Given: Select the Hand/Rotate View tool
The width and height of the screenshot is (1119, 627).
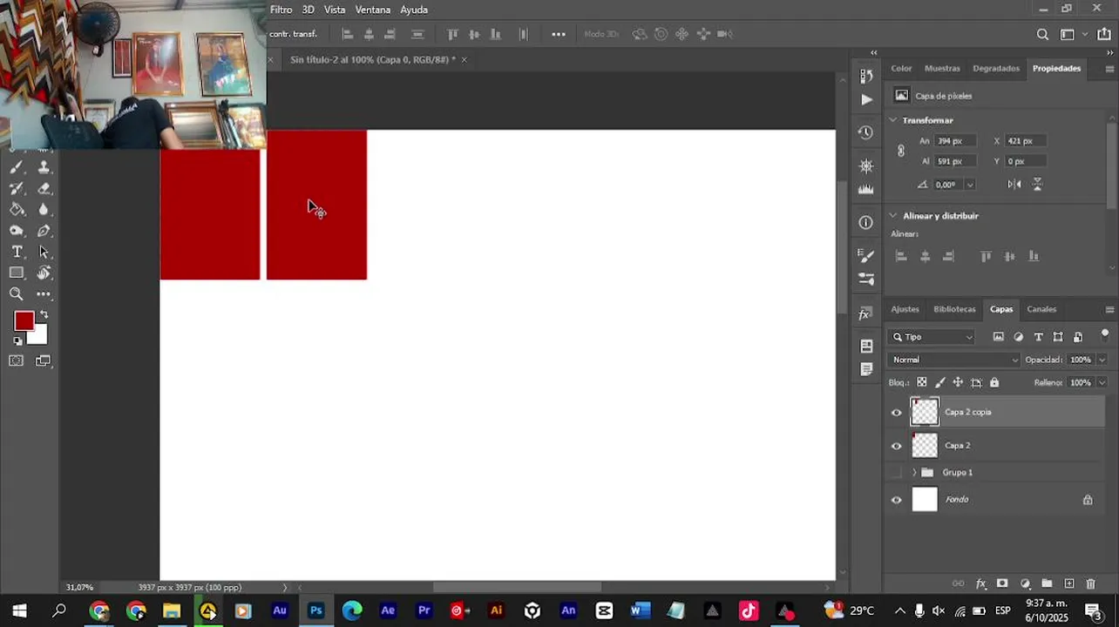Looking at the screenshot, I should pyautogui.click(x=44, y=273).
